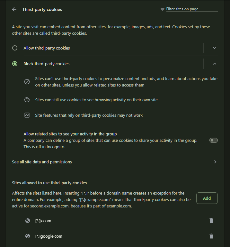Expand the Allow third-party cookies details

[x=215, y=48]
